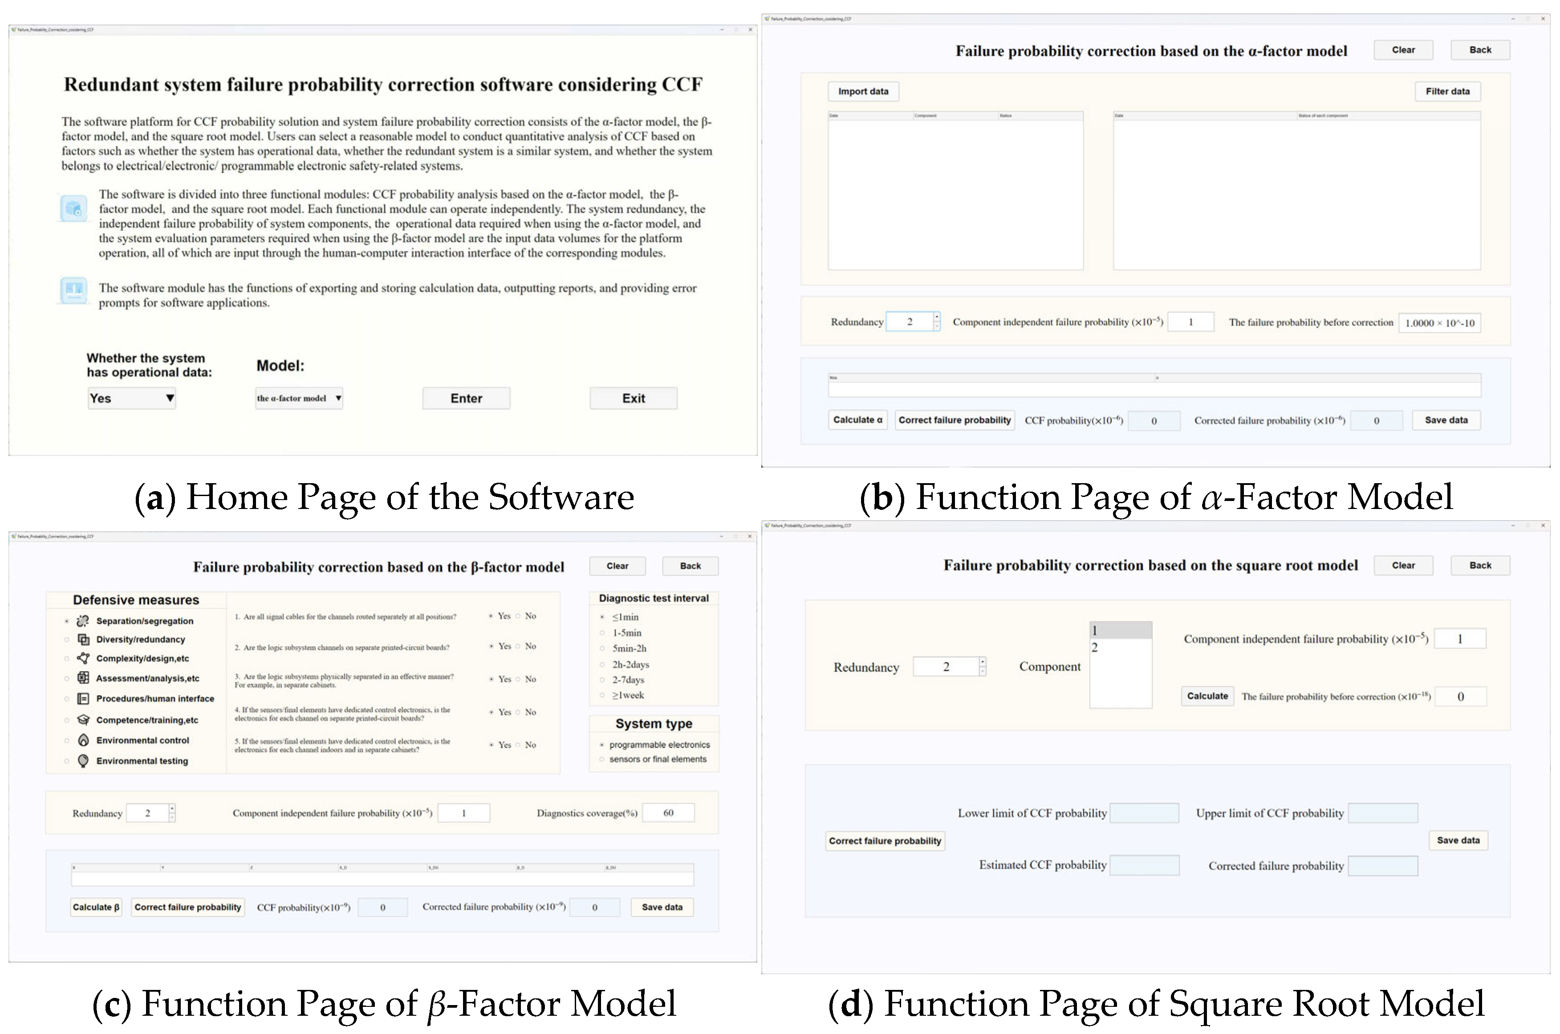
Task: Select sensors or final elements system type
Action: coord(602,760)
